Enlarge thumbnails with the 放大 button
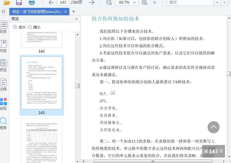Viewport: 231px width, 163px height. tap(19, 27)
